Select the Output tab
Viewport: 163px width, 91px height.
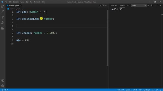point(122,6)
